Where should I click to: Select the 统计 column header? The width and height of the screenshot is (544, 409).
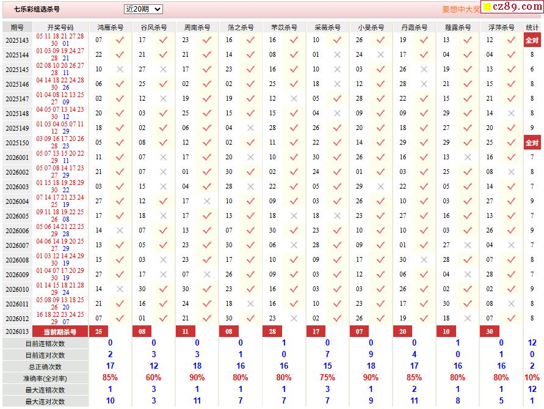click(532, 27)
